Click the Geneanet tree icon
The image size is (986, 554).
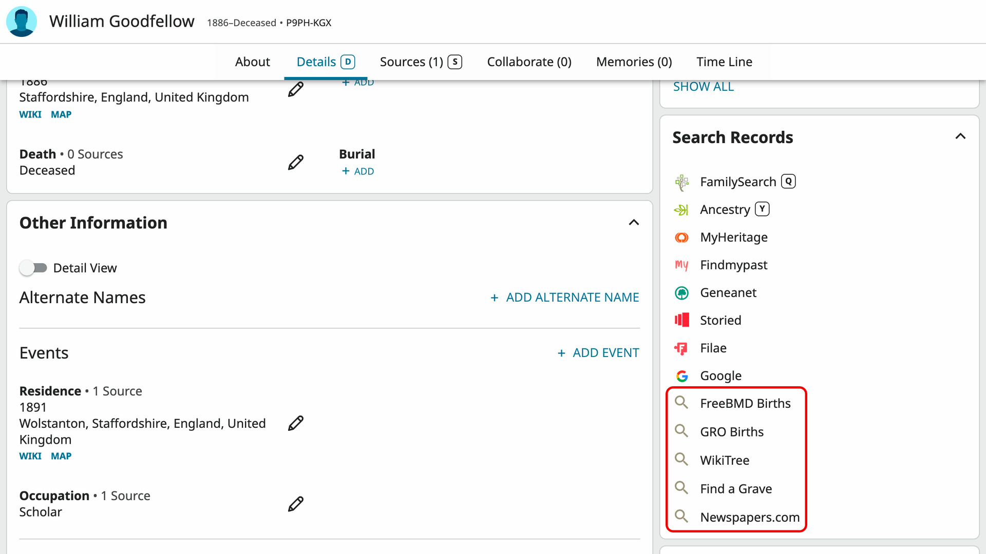[x=681, y=293]
